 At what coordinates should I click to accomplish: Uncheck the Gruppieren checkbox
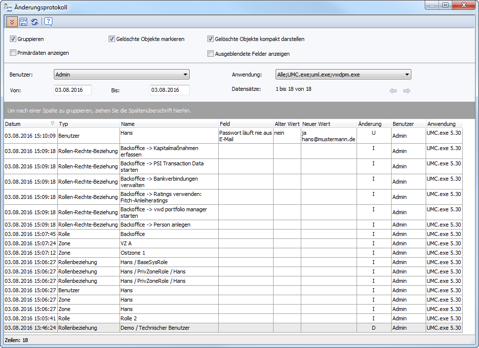tap(13, 39)
